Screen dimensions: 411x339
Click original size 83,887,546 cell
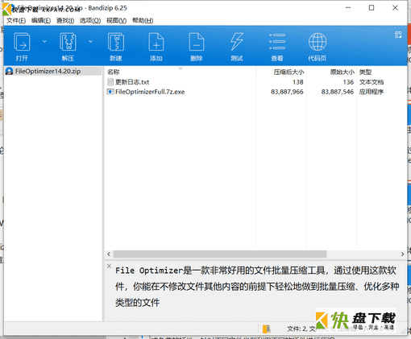point(338,92)
